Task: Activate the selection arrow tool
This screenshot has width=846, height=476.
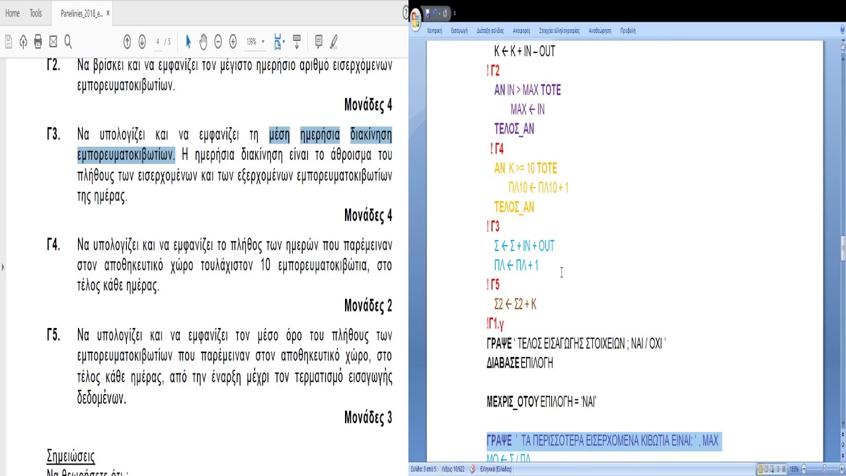Action: point(188,42)
